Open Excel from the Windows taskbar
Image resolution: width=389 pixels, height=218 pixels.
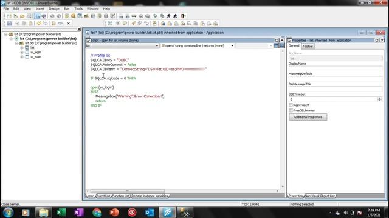[61, 213]
